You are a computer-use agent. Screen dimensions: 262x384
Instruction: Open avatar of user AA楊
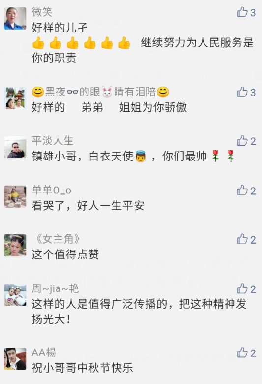pos(15,359)
